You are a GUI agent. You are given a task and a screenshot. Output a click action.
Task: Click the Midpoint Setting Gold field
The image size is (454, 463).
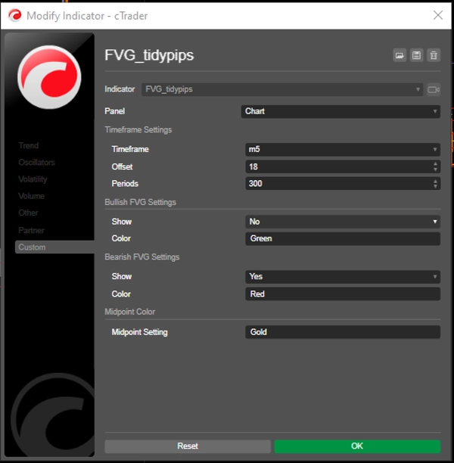click(342, 332)
